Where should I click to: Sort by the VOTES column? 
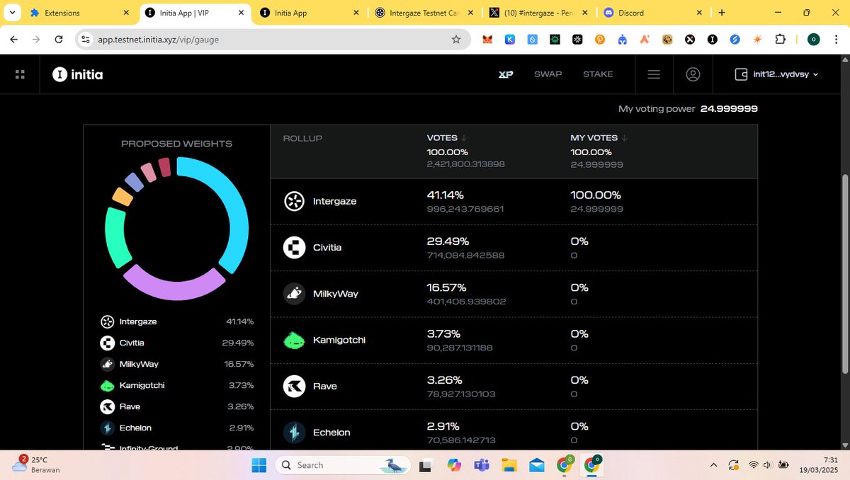pos(446,138)
